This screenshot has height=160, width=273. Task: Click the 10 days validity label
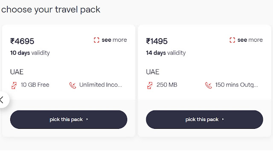(x=30, y=53)
